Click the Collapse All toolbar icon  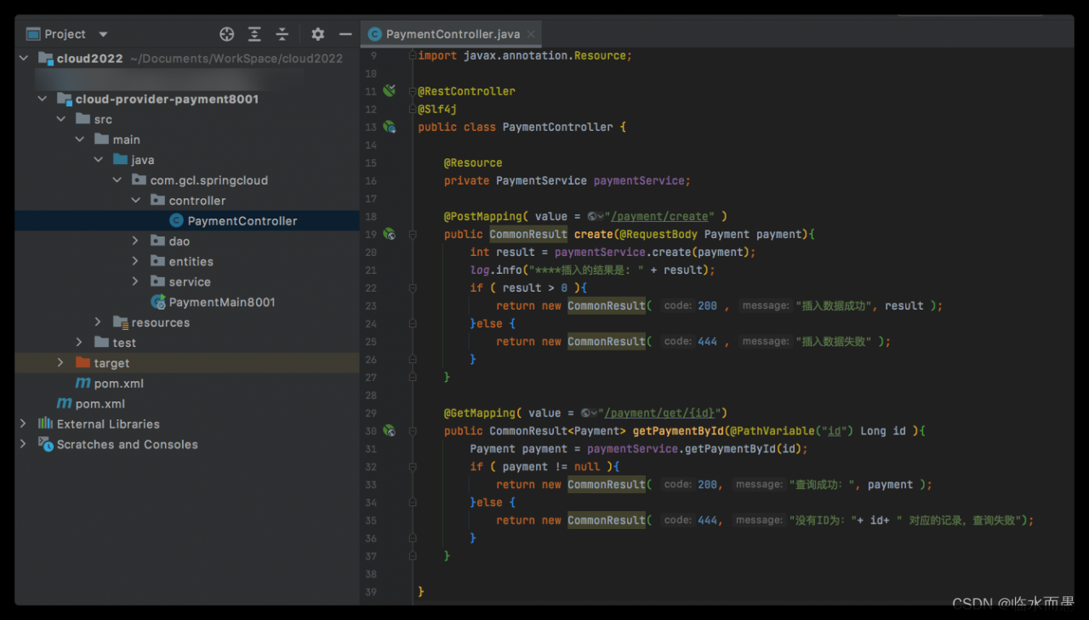click(282, 34)
